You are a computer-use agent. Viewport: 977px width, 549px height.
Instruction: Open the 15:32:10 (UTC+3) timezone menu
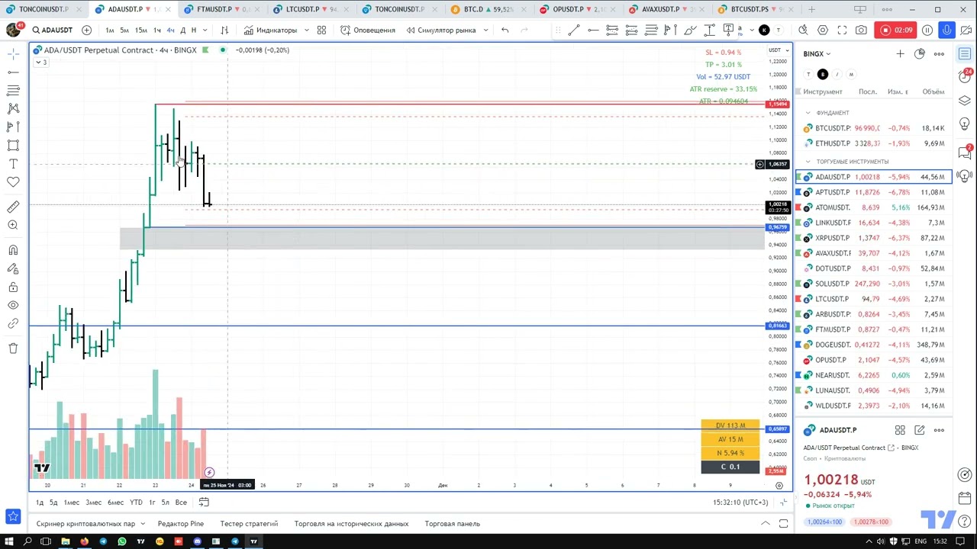tap(740, 502)
